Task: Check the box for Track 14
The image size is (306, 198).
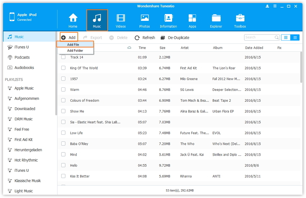Action: tap(63, 57)
